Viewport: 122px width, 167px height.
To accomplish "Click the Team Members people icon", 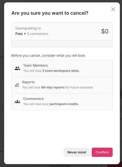I will click(17, 68).
